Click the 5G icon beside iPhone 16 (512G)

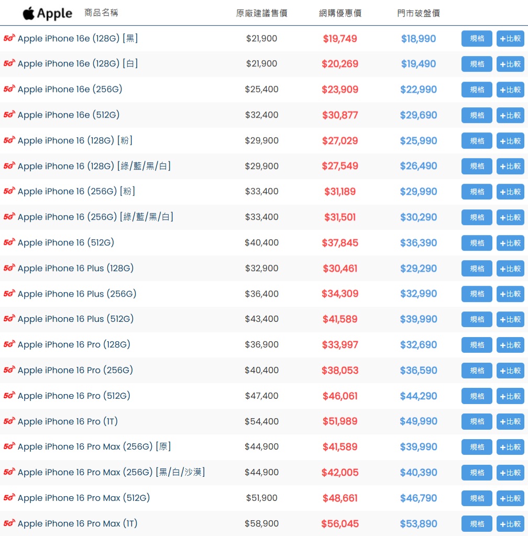tap(9, 242)
